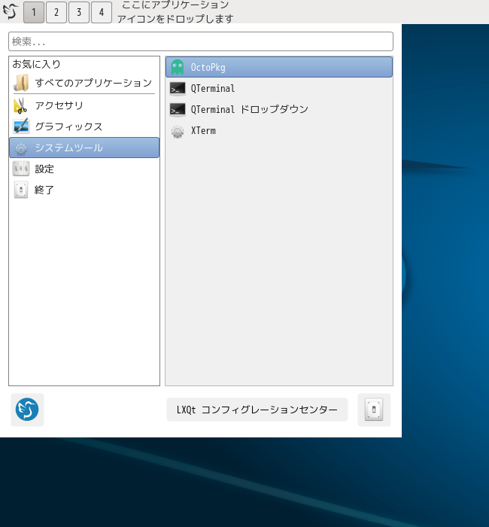
Task: Click the XTerm gear icon
Action: 178,132
